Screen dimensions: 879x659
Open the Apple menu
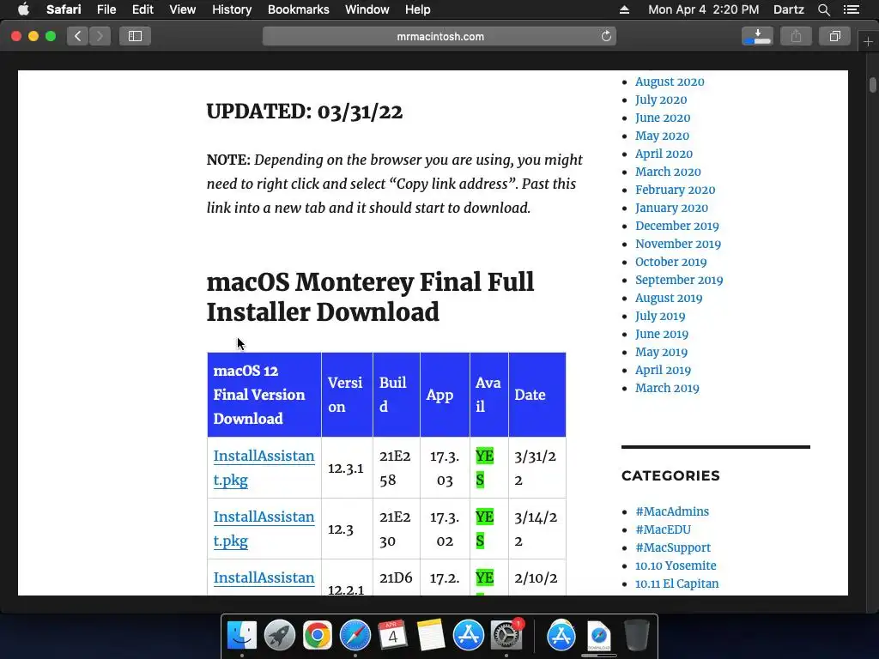click(23, 9)
